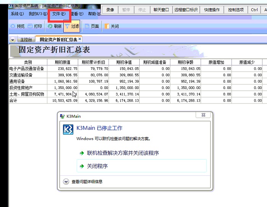Click the 关闭程序 option in the dialog
267x207 pixels.
pos(97,166)
